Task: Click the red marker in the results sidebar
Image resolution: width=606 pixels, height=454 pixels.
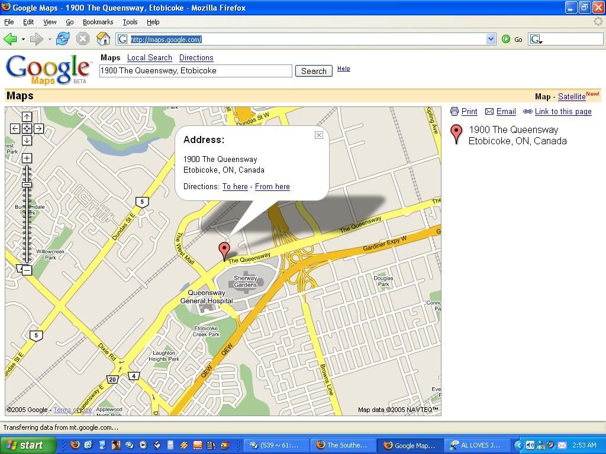Action: click(x=456, y=134)
